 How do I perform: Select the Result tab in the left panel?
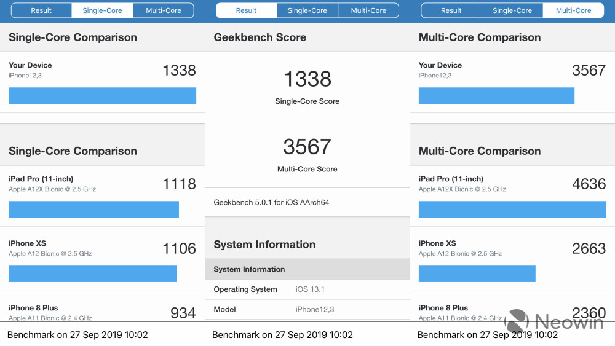41,10
